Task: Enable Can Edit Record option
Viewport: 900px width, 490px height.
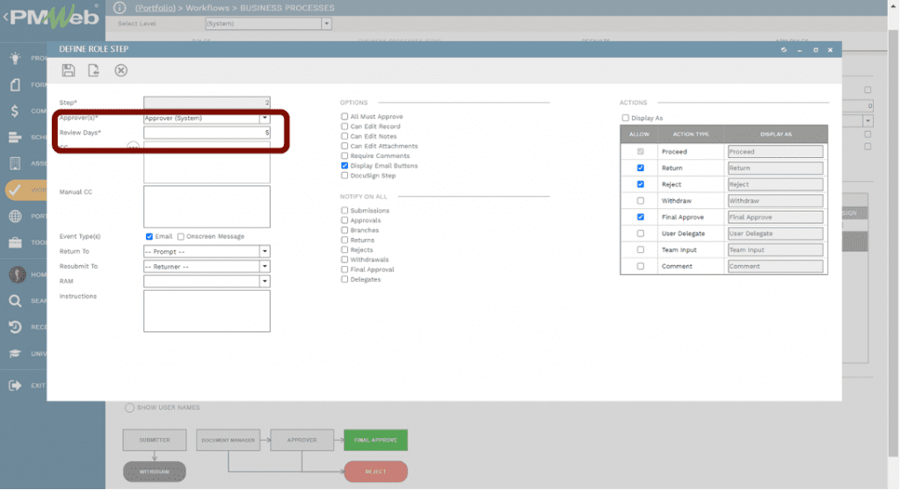Action: pyautogui.click(x=345, y=126)
